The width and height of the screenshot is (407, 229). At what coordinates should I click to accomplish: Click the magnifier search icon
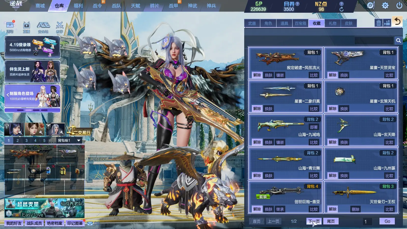398,40
